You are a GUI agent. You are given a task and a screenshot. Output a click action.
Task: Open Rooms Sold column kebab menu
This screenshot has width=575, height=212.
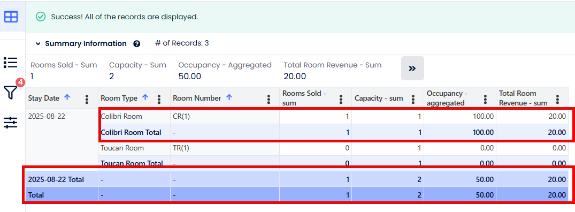click(341, 99)
